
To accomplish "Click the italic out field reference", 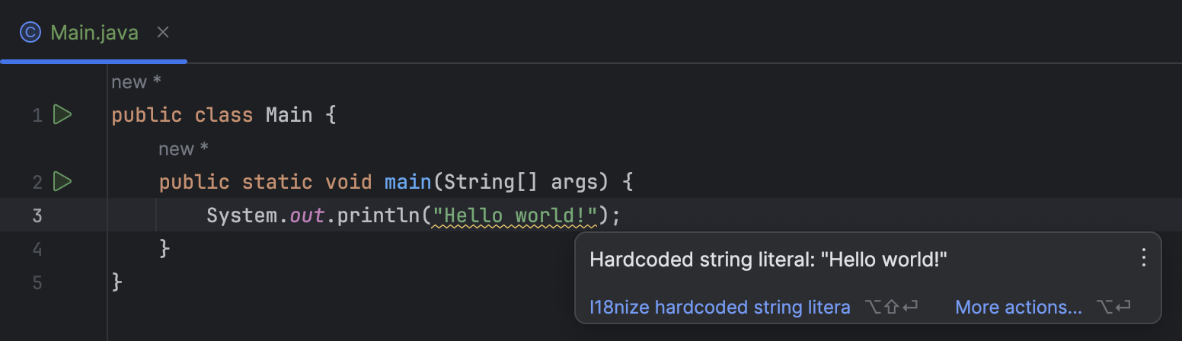I will [x=308, y=215].
